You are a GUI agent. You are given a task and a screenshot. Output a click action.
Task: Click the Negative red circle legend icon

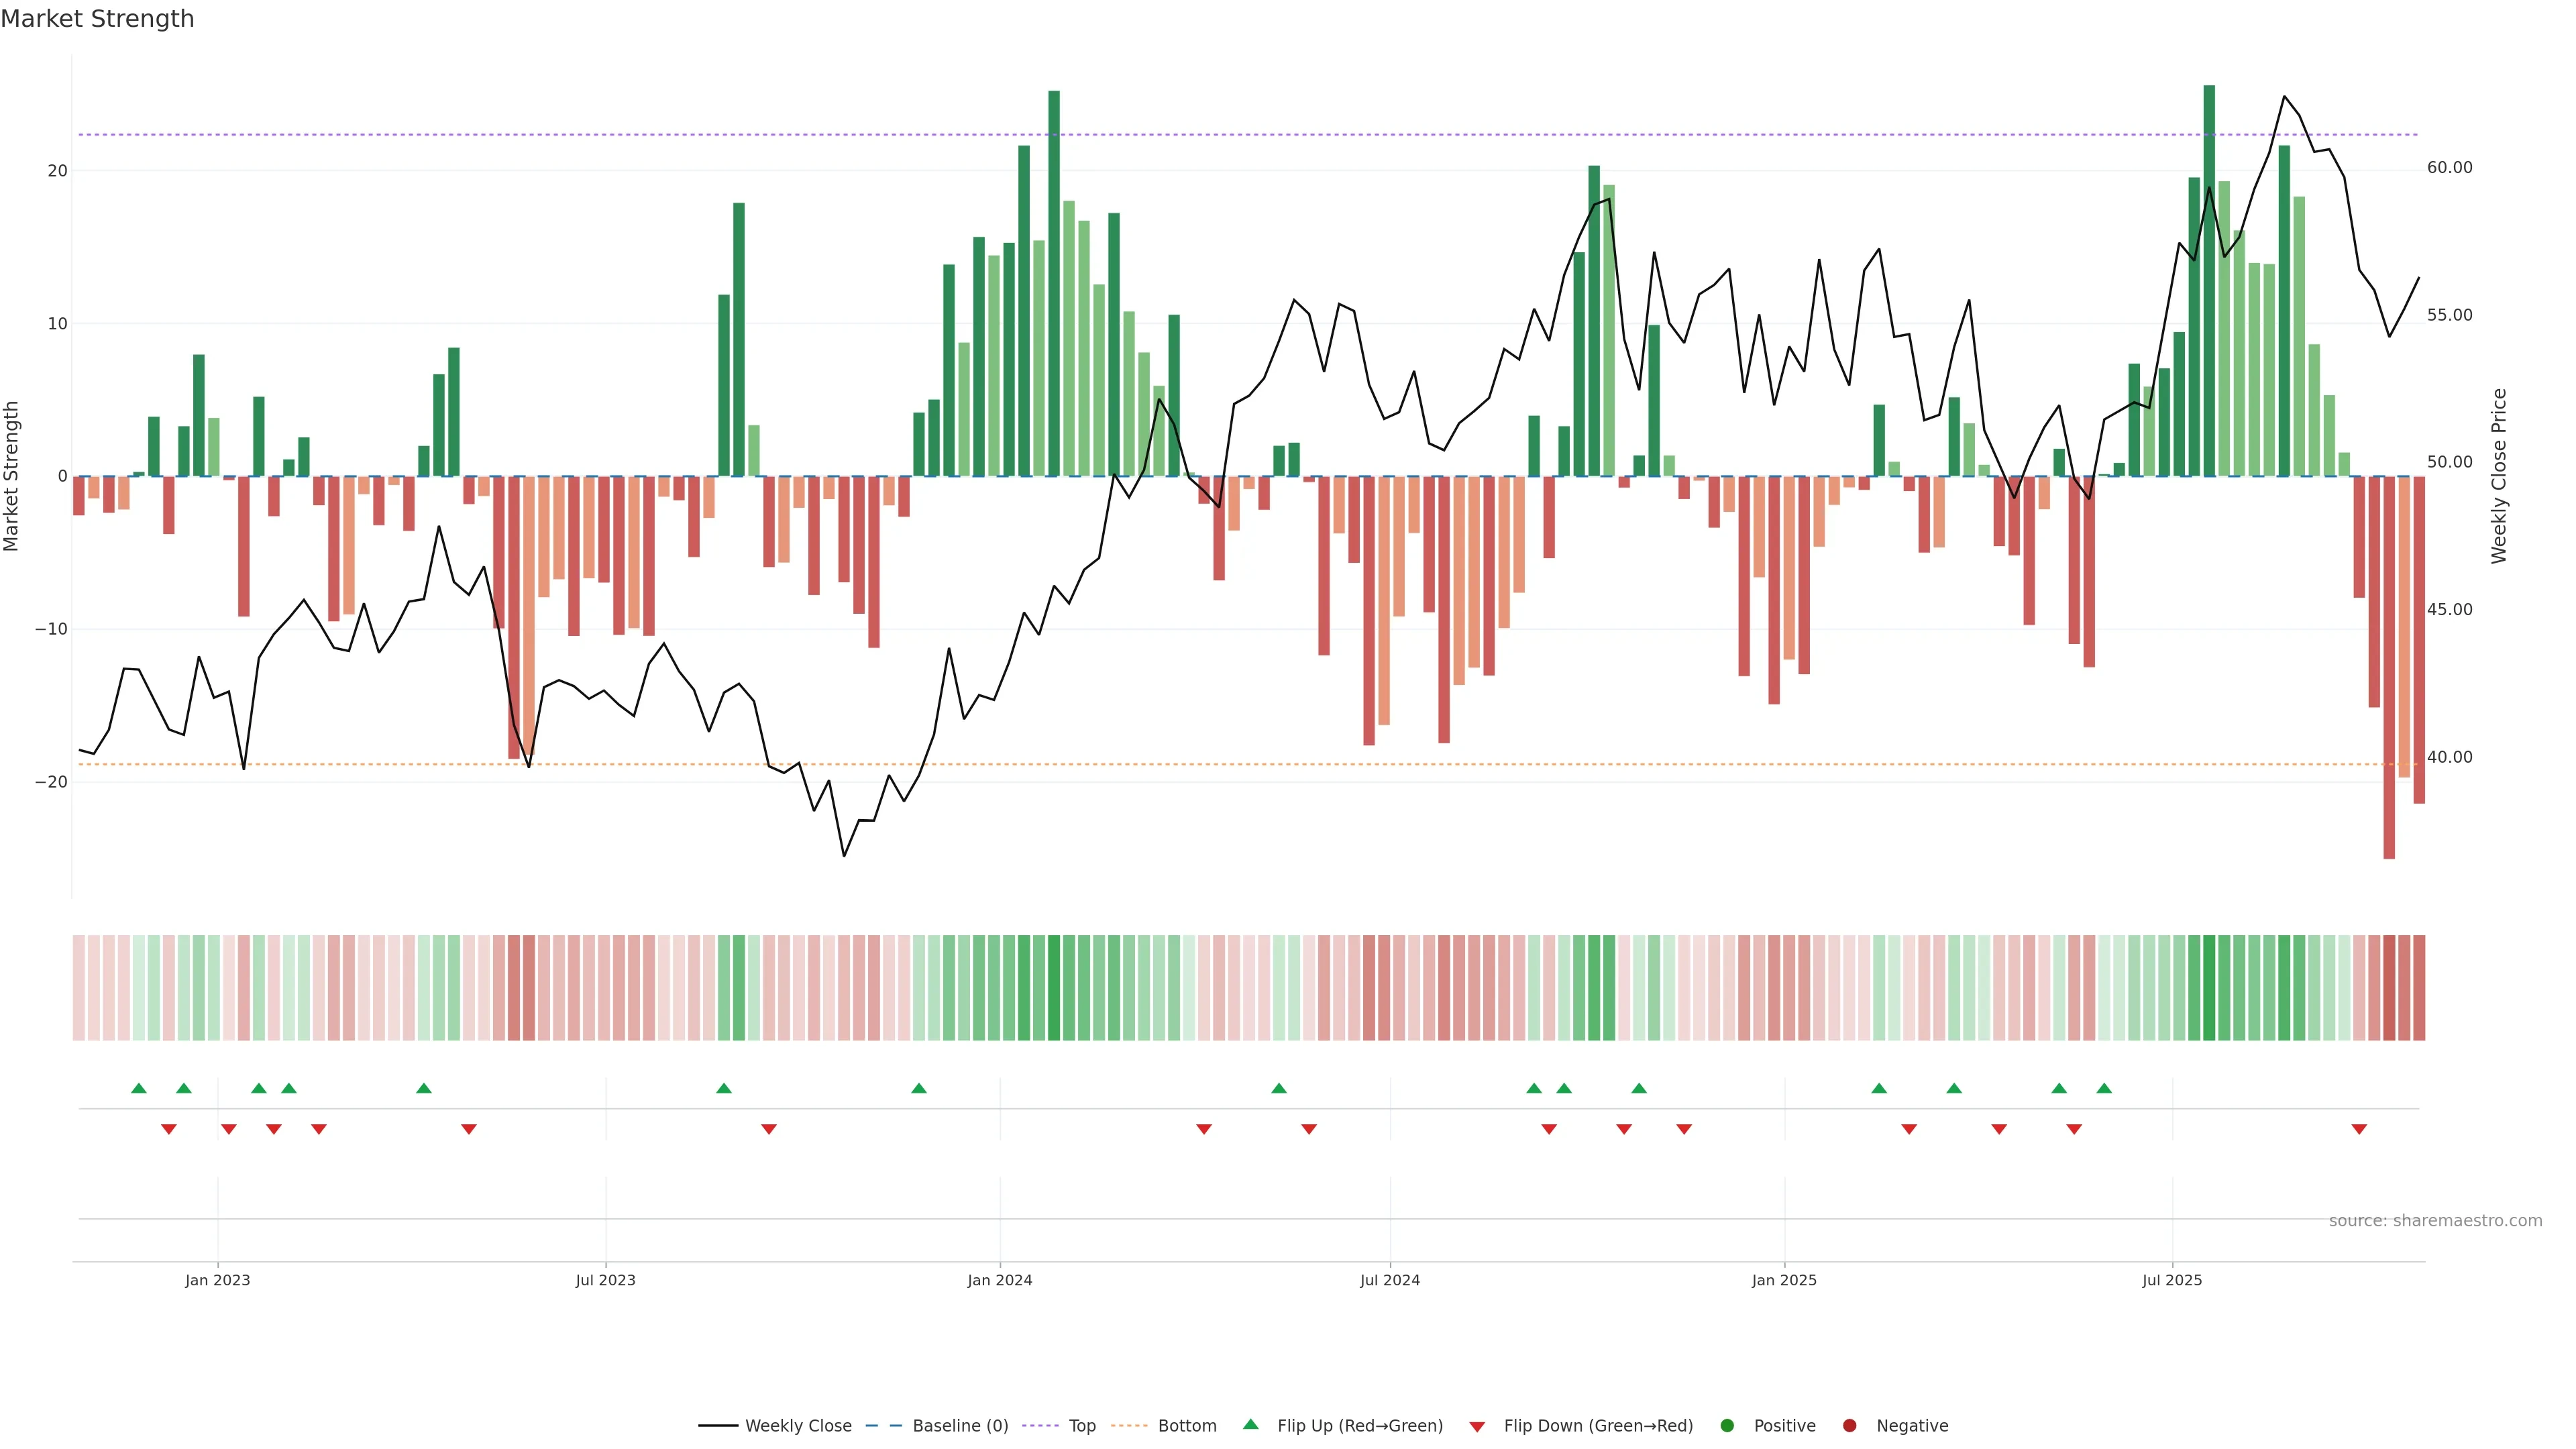(1849, 1425)
